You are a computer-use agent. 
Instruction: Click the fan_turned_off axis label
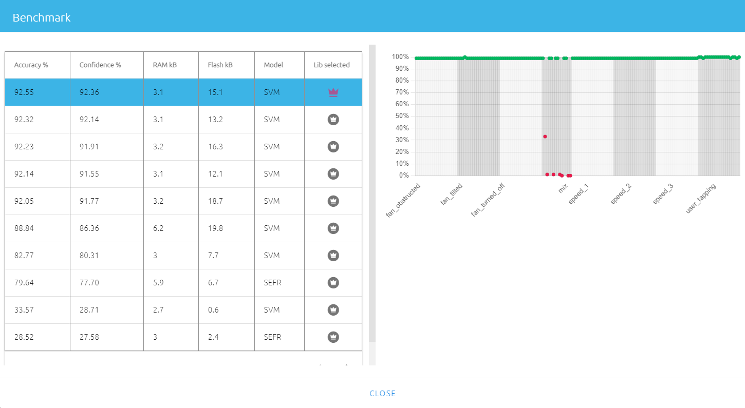488,201
